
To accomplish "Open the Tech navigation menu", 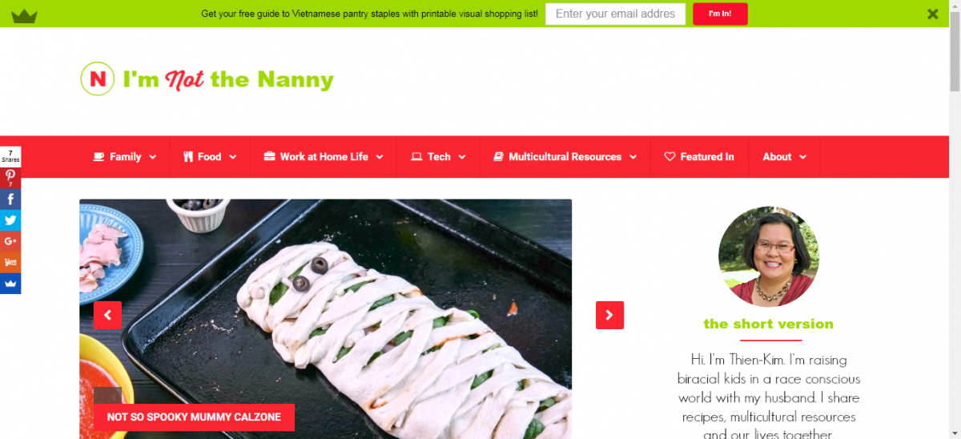I will coord(438,157).
